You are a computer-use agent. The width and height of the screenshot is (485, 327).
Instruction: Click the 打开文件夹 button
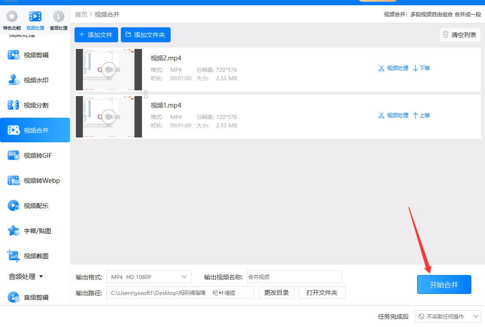coord(322,293)
